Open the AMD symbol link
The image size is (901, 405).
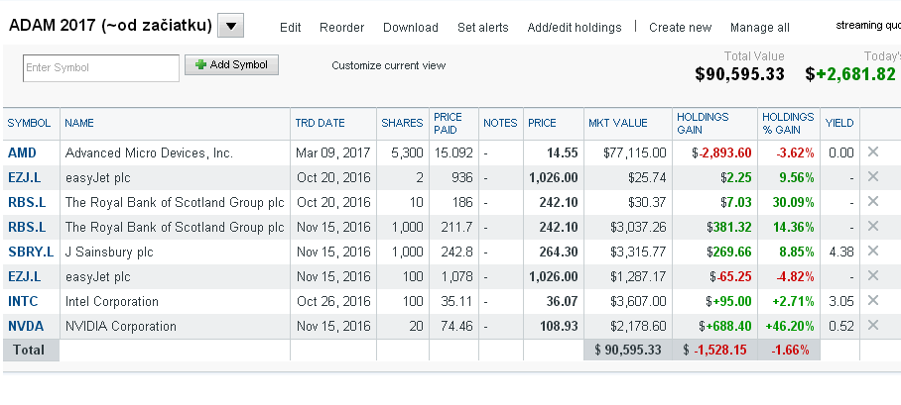pos(22,153)
